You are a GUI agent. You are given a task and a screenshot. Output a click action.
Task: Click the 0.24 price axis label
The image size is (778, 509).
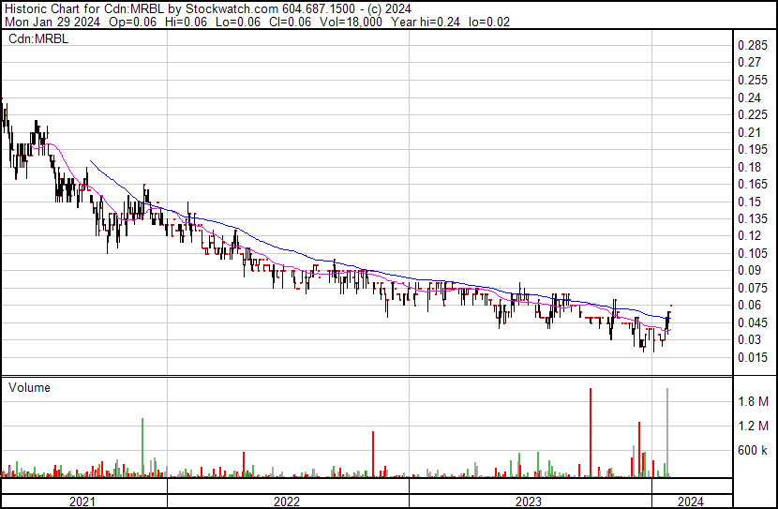[x=750, y=97]
